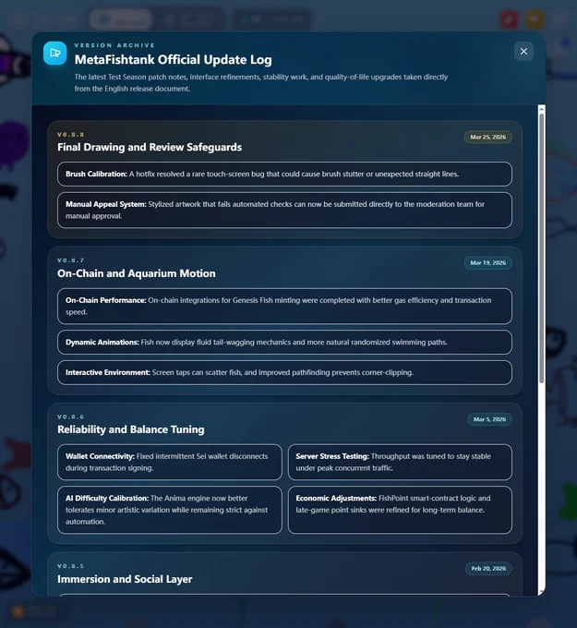Click the scrollbar down arrow at the dialog bottom
Viewport: 577px width, 628px height.
541,592
